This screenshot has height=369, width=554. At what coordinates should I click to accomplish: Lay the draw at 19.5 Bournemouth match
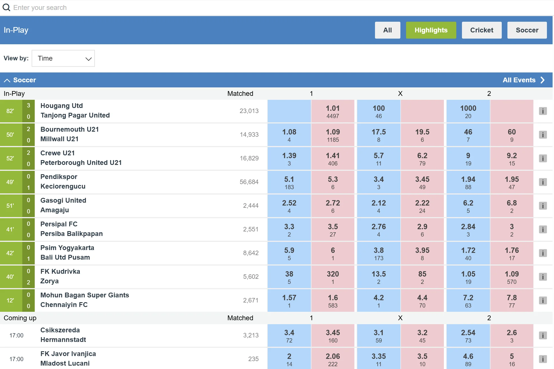pos(422,135)
